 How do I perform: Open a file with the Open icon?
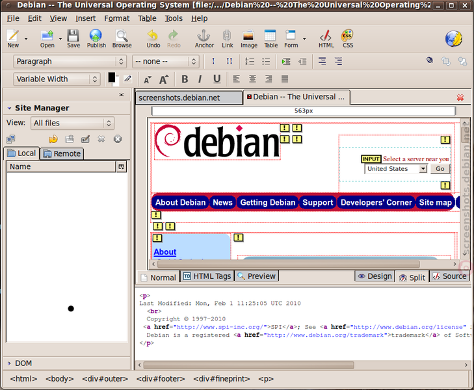coord(47,38)
